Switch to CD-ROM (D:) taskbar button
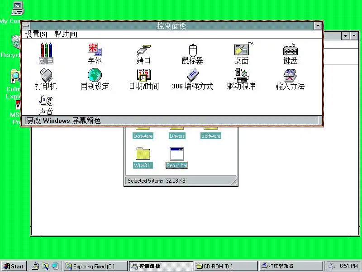The width and height of the screenshot is (362, 272). point(225,266)
